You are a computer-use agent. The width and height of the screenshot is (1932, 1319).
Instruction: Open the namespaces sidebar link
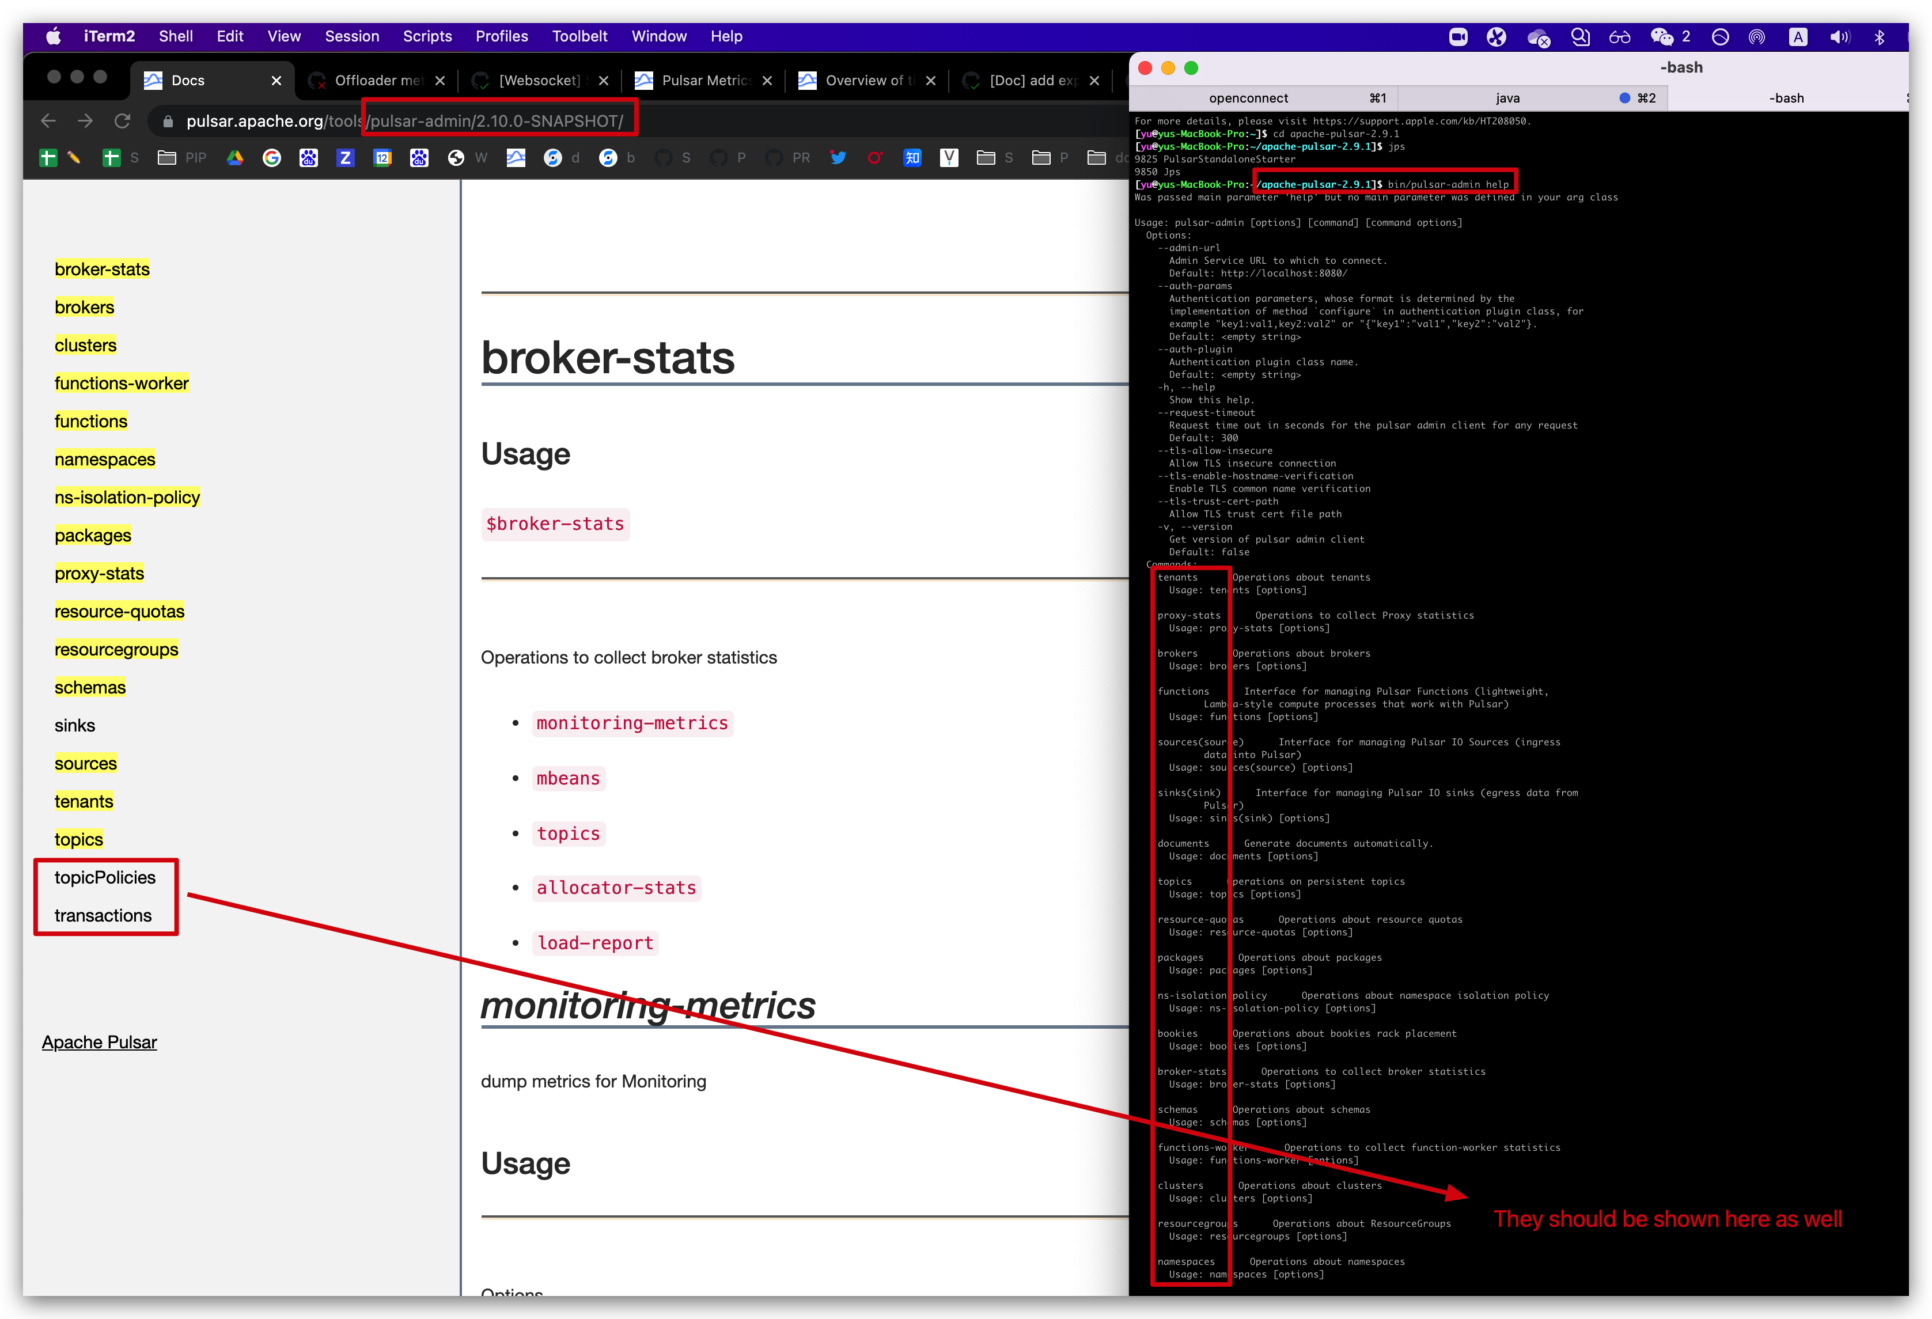tap(105, 460)
